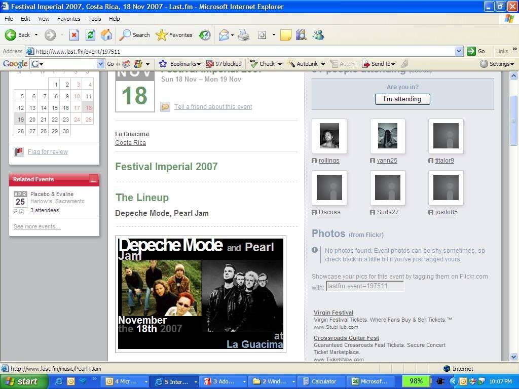
Task: Open Tell a friend about this event
Action: click(213, 107)
